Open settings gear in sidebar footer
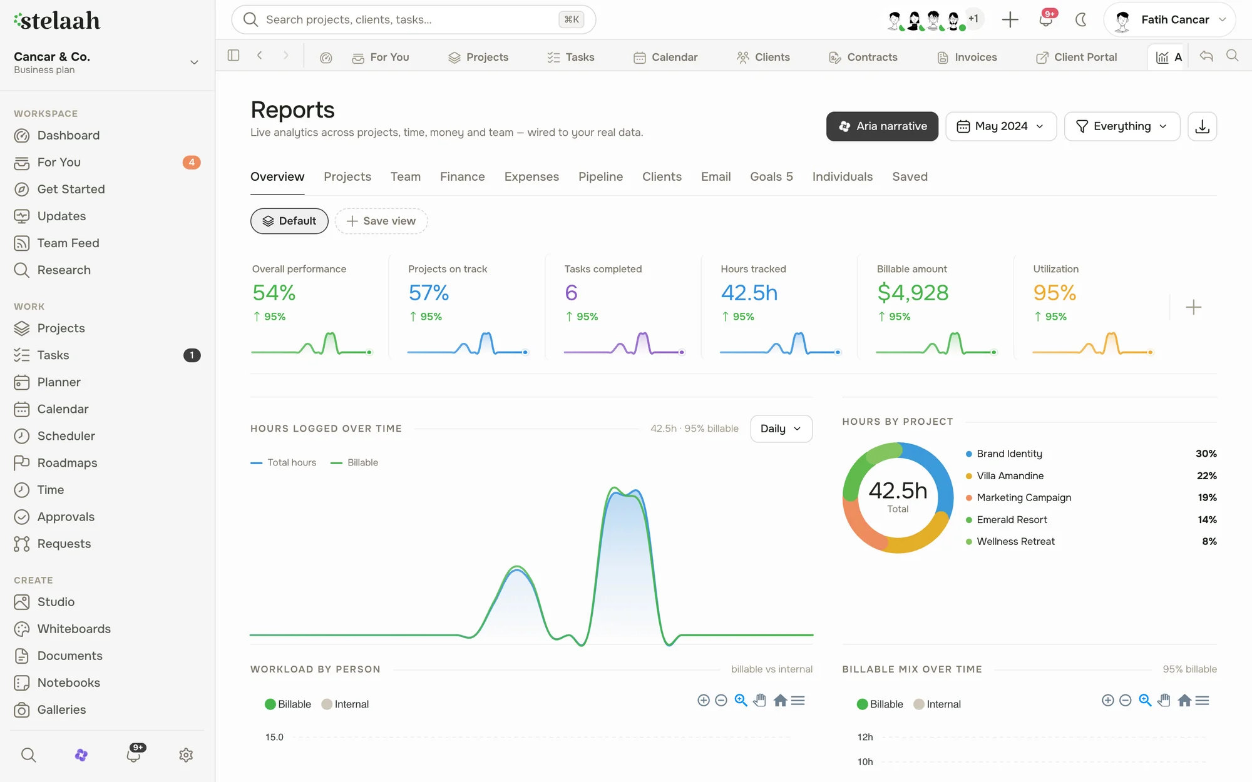Screen dimensions: 1252x782 tap(186, 755)
